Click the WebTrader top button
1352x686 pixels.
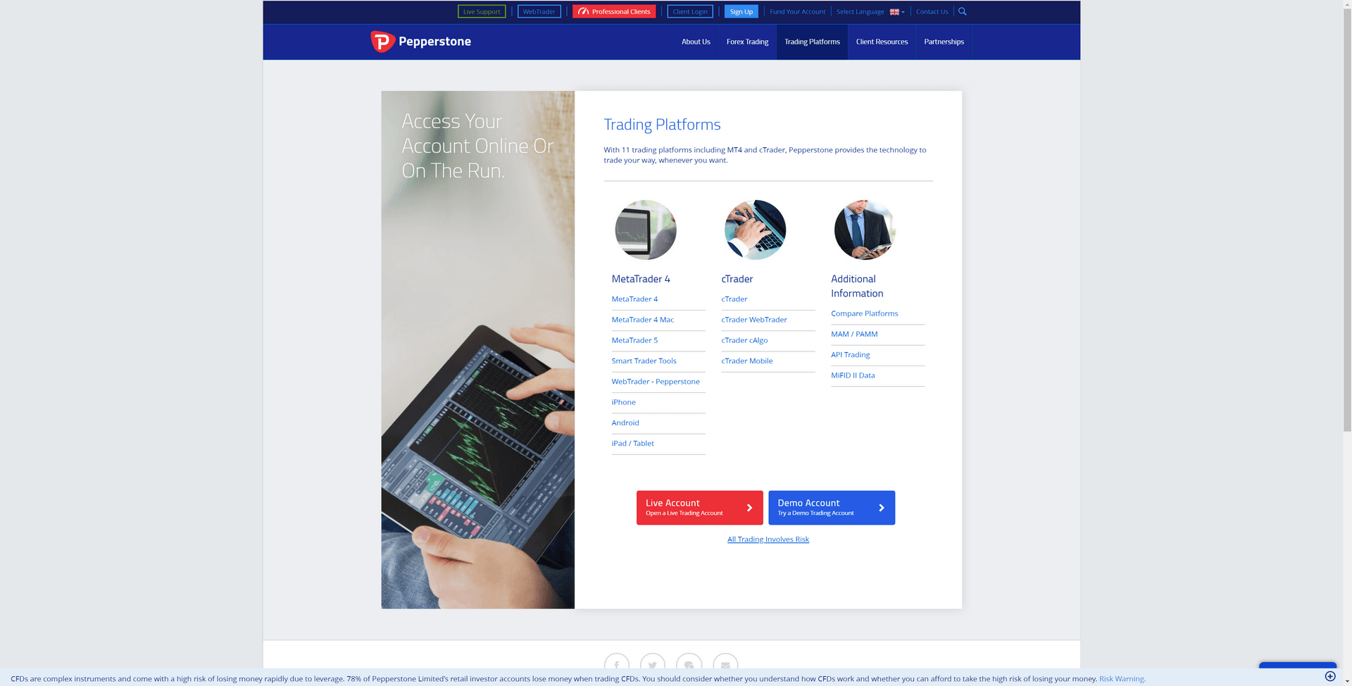coord(539,11)
